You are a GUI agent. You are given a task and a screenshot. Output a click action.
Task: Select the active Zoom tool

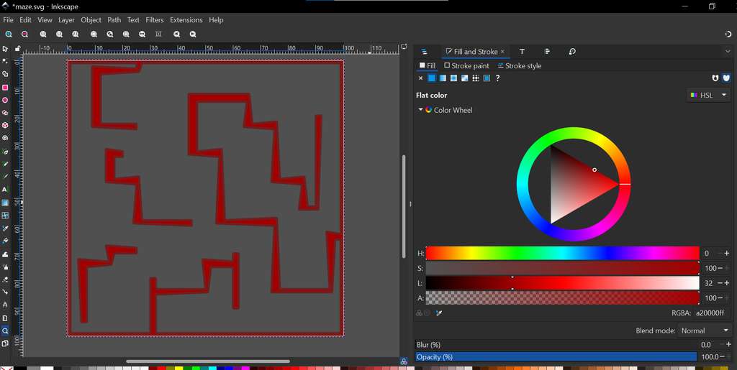tap(5, 330)
